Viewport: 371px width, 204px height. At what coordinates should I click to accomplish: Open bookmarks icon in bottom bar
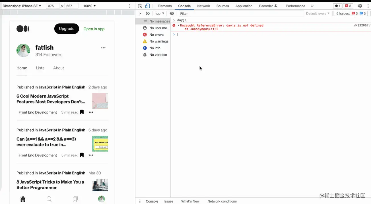coord(75,199)
